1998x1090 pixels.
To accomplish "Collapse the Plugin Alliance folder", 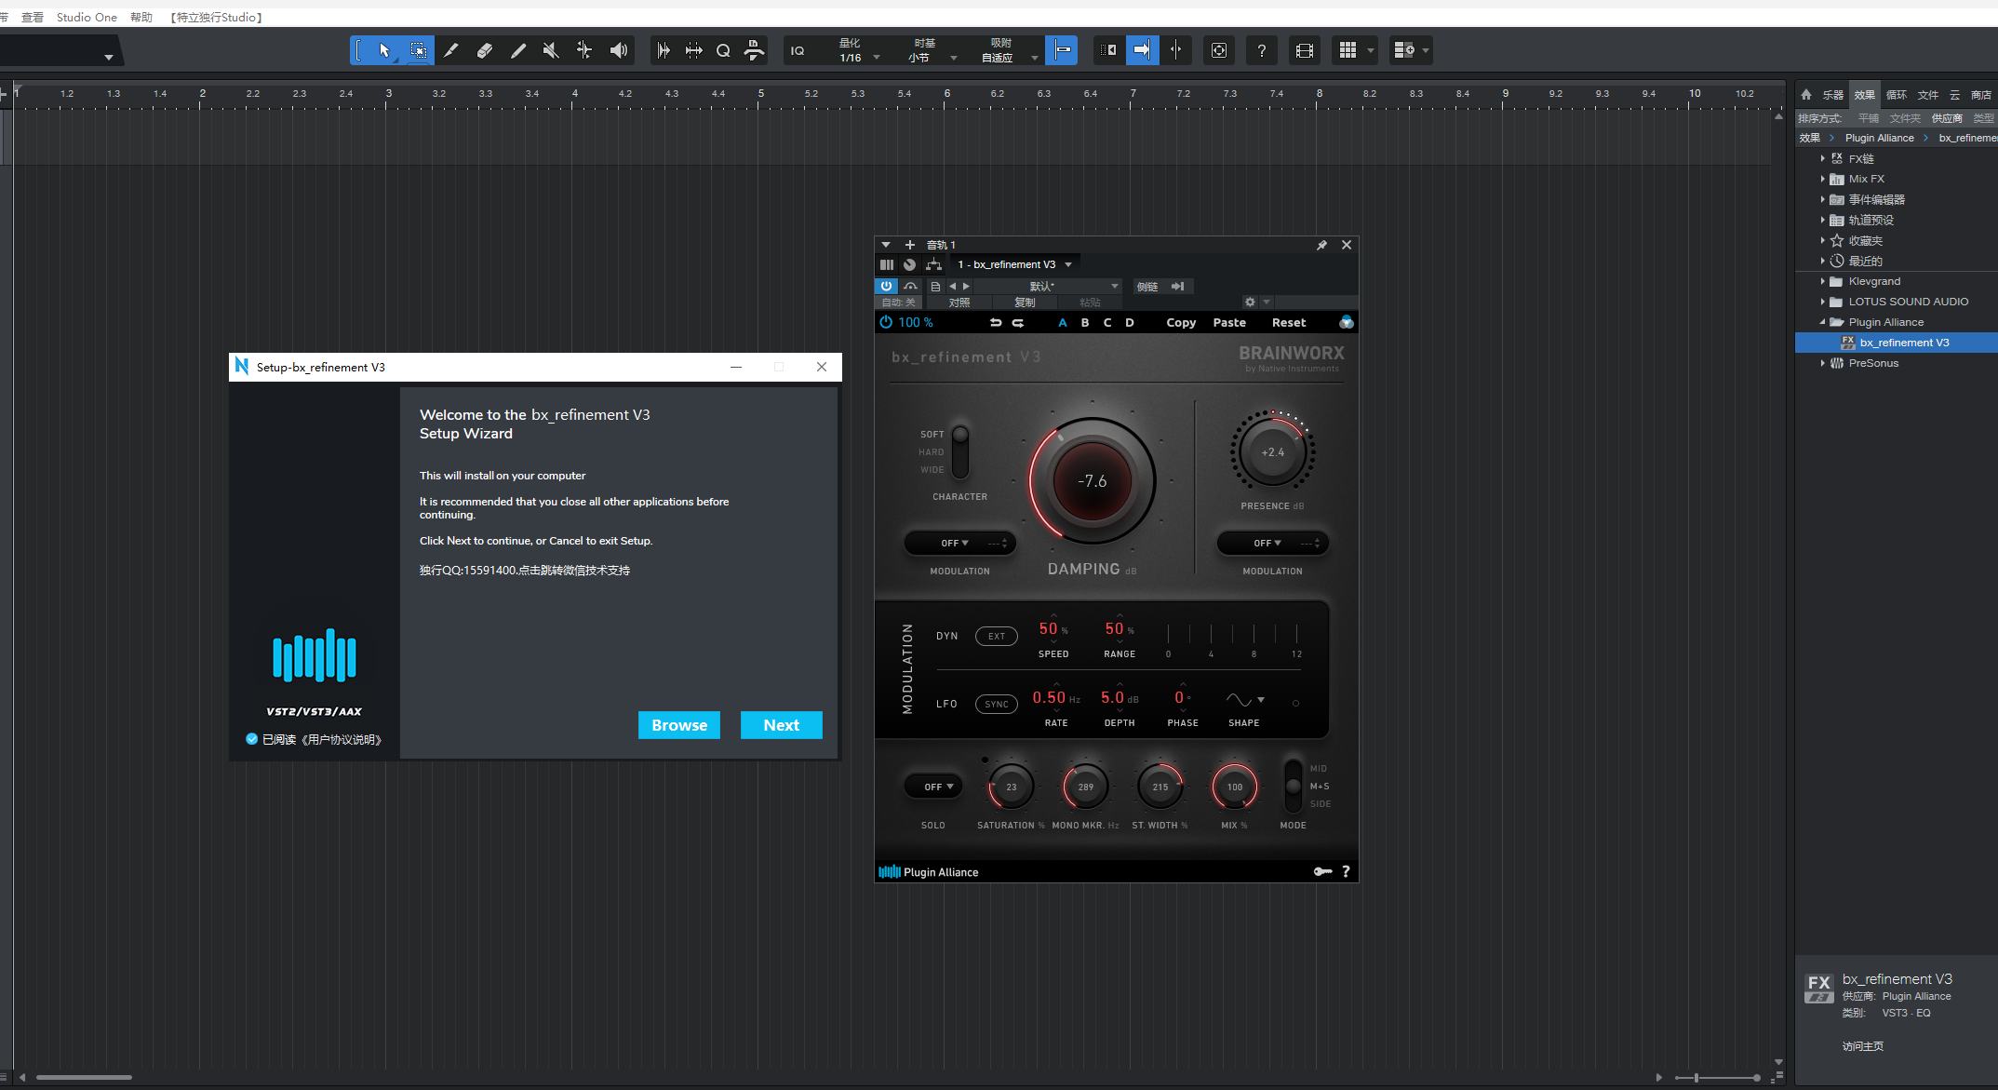I will tap(1822, 322).
